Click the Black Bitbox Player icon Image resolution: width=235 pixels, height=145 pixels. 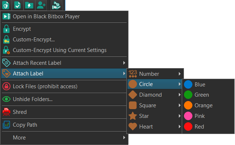[7, 16]
